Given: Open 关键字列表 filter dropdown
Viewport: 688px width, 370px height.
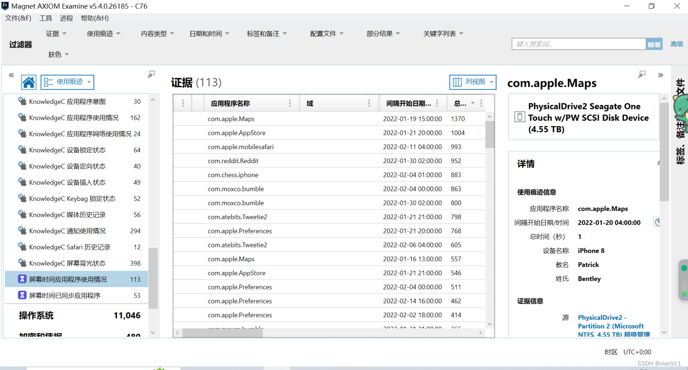Looking at the screenshot, I should (443, 34).
